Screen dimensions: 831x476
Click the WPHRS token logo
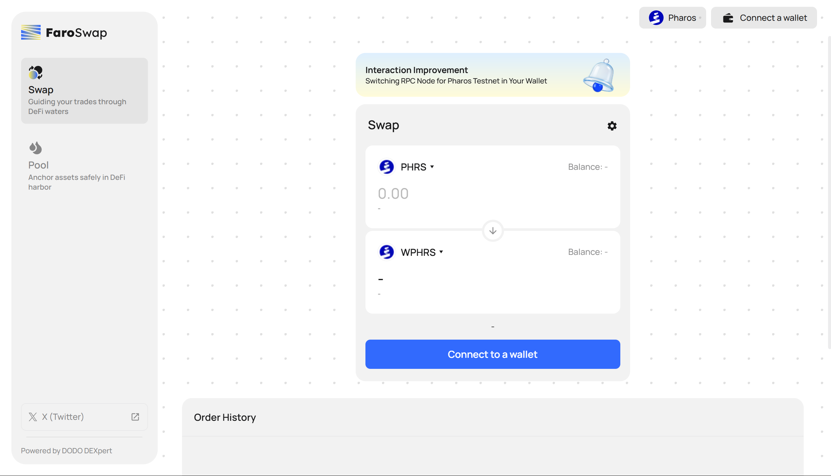387,252
